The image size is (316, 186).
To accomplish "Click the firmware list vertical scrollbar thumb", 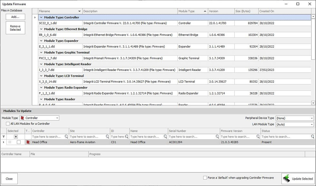I will (313, 39).
